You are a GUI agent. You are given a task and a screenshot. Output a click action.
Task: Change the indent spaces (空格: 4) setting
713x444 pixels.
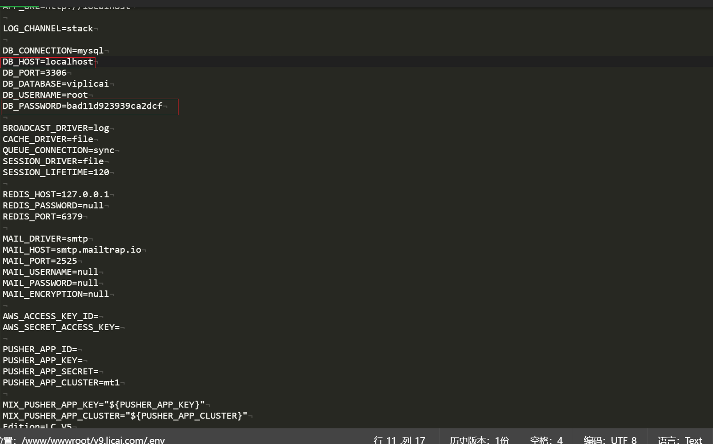click(547, 440)
